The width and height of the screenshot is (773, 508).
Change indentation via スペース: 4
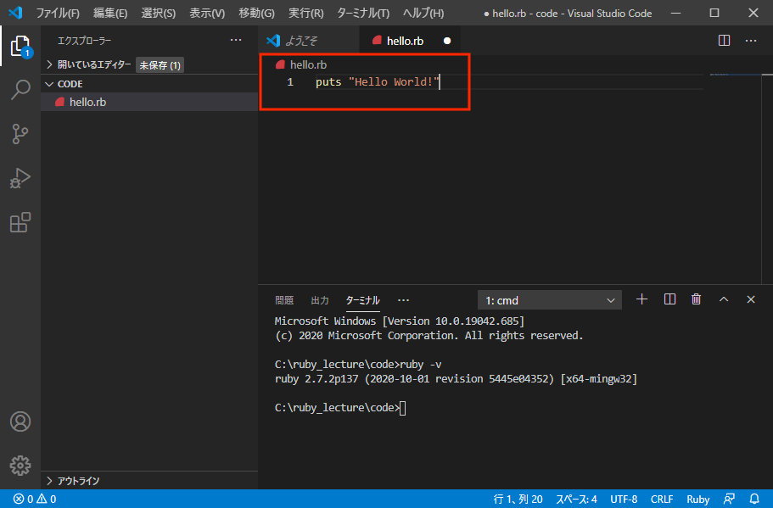[x=576, y=500]
